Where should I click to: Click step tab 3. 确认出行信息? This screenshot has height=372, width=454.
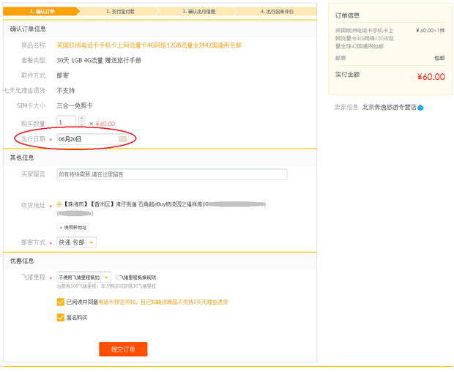click(198, 12)
